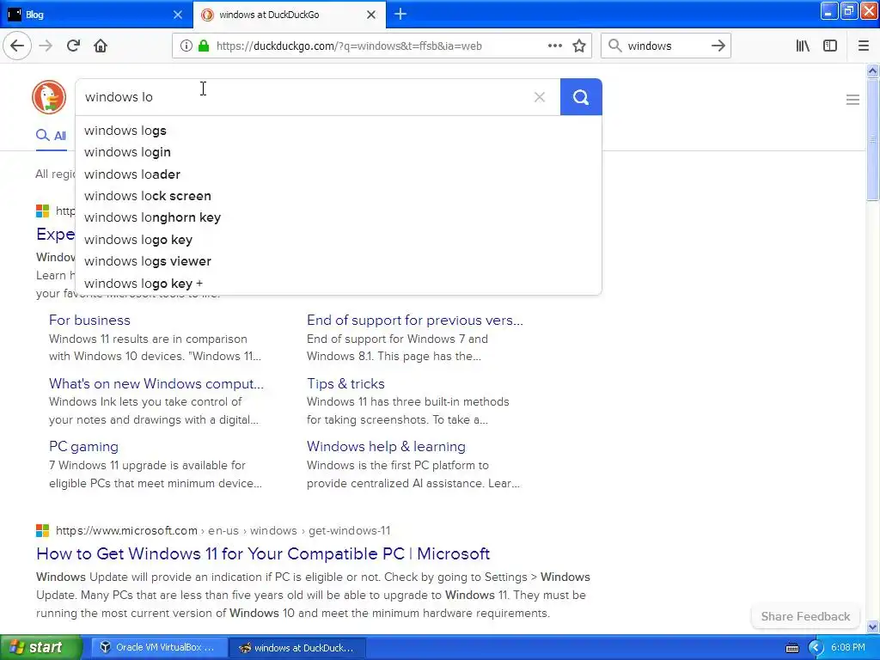Show site information icon in address bar
This screenshot has height=660, width=880.
(x=186, y=46)
